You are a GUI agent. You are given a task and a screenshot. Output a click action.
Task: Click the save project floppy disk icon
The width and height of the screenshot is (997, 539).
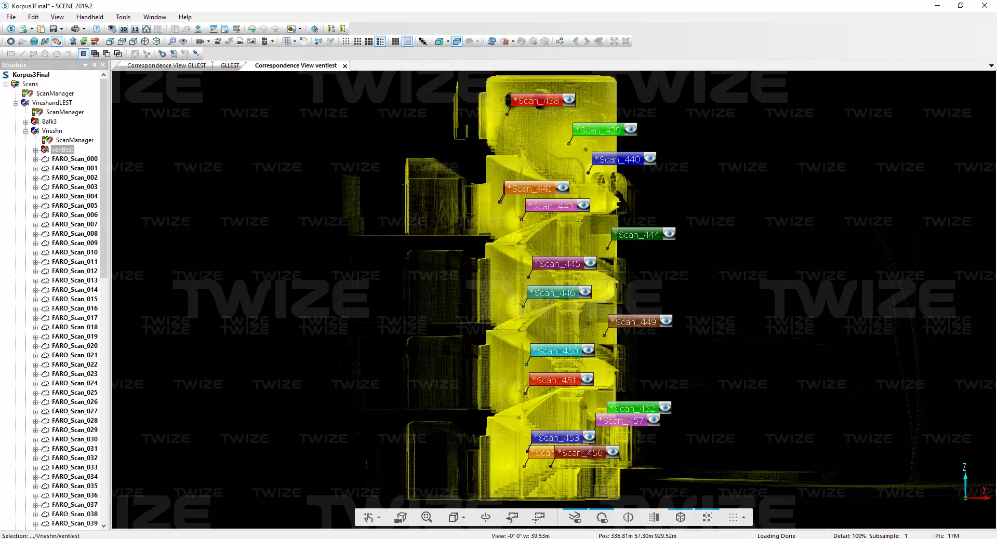tap(53, 29)
